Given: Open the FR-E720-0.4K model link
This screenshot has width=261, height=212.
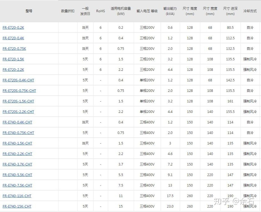Looking at the screenshot, I should click(x=13, y=38).
